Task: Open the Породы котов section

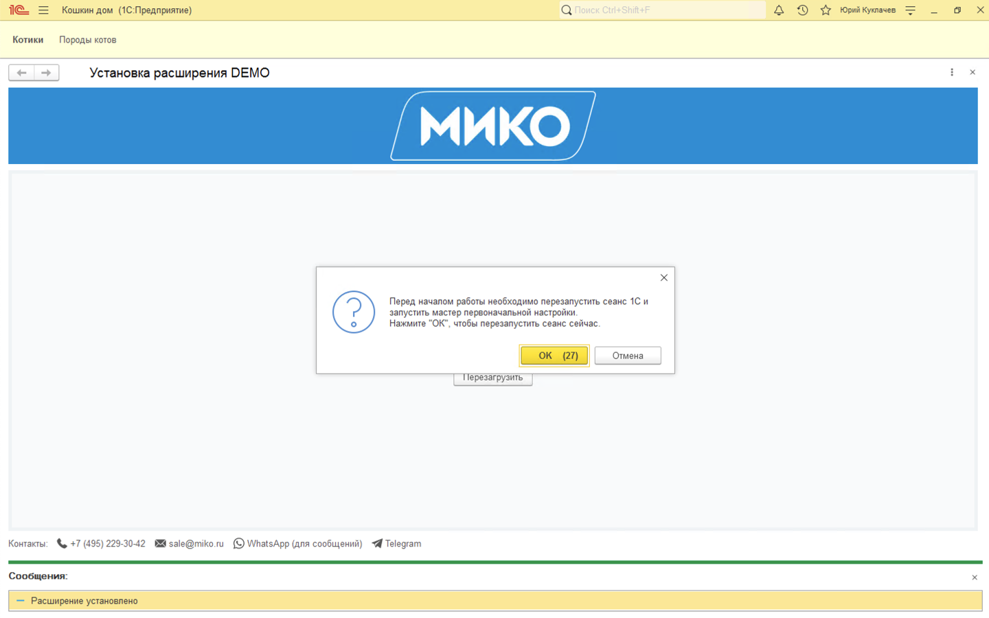Action: click(88, 40)
